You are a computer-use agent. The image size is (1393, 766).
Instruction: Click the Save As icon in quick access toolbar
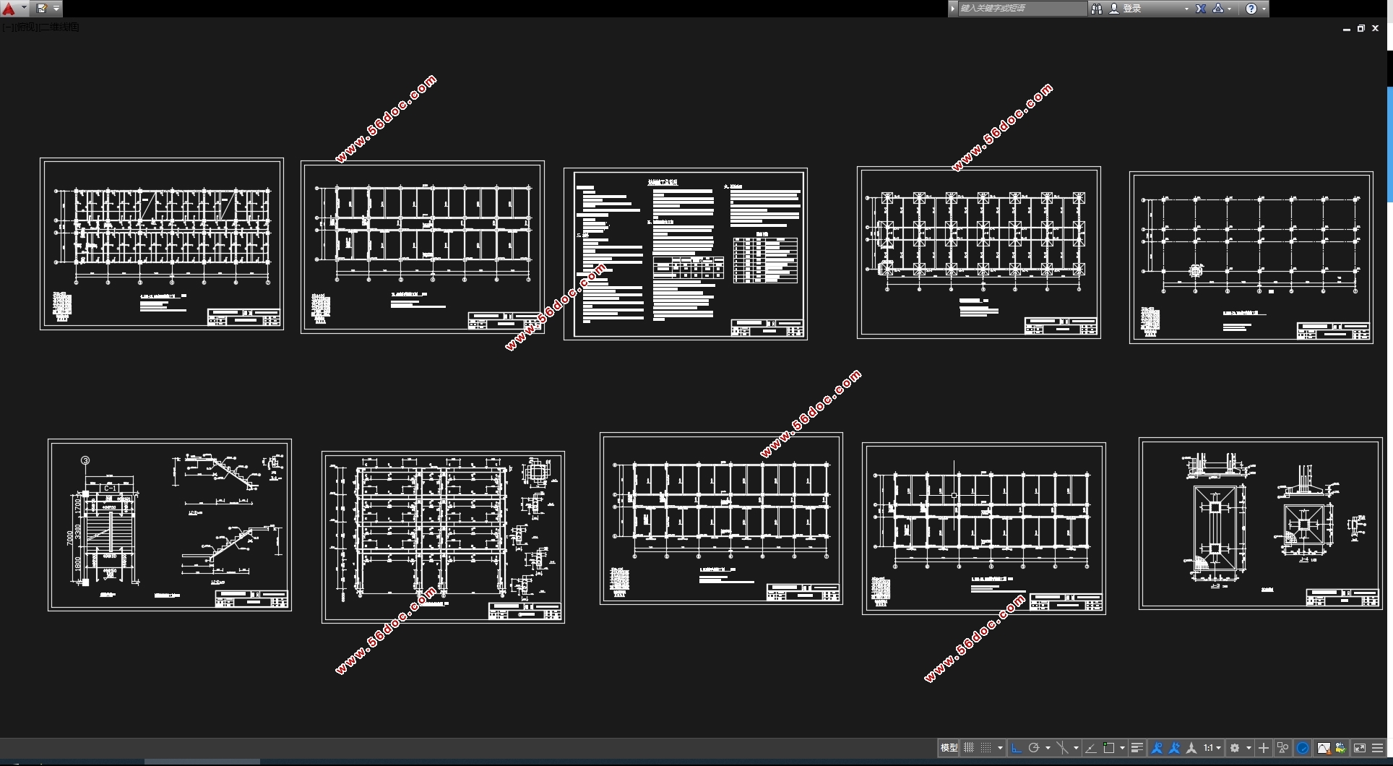click(x=42, y=9)
